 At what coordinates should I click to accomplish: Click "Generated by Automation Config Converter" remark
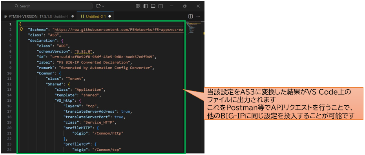click(x=106, y=68)
